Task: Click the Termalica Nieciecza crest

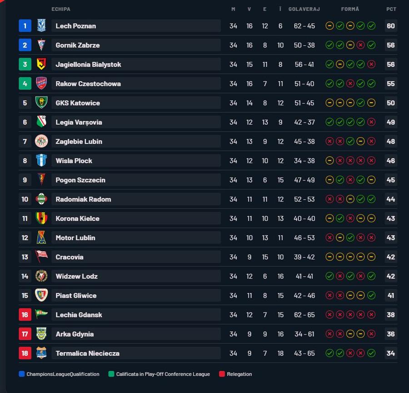Action: point(41,353)
